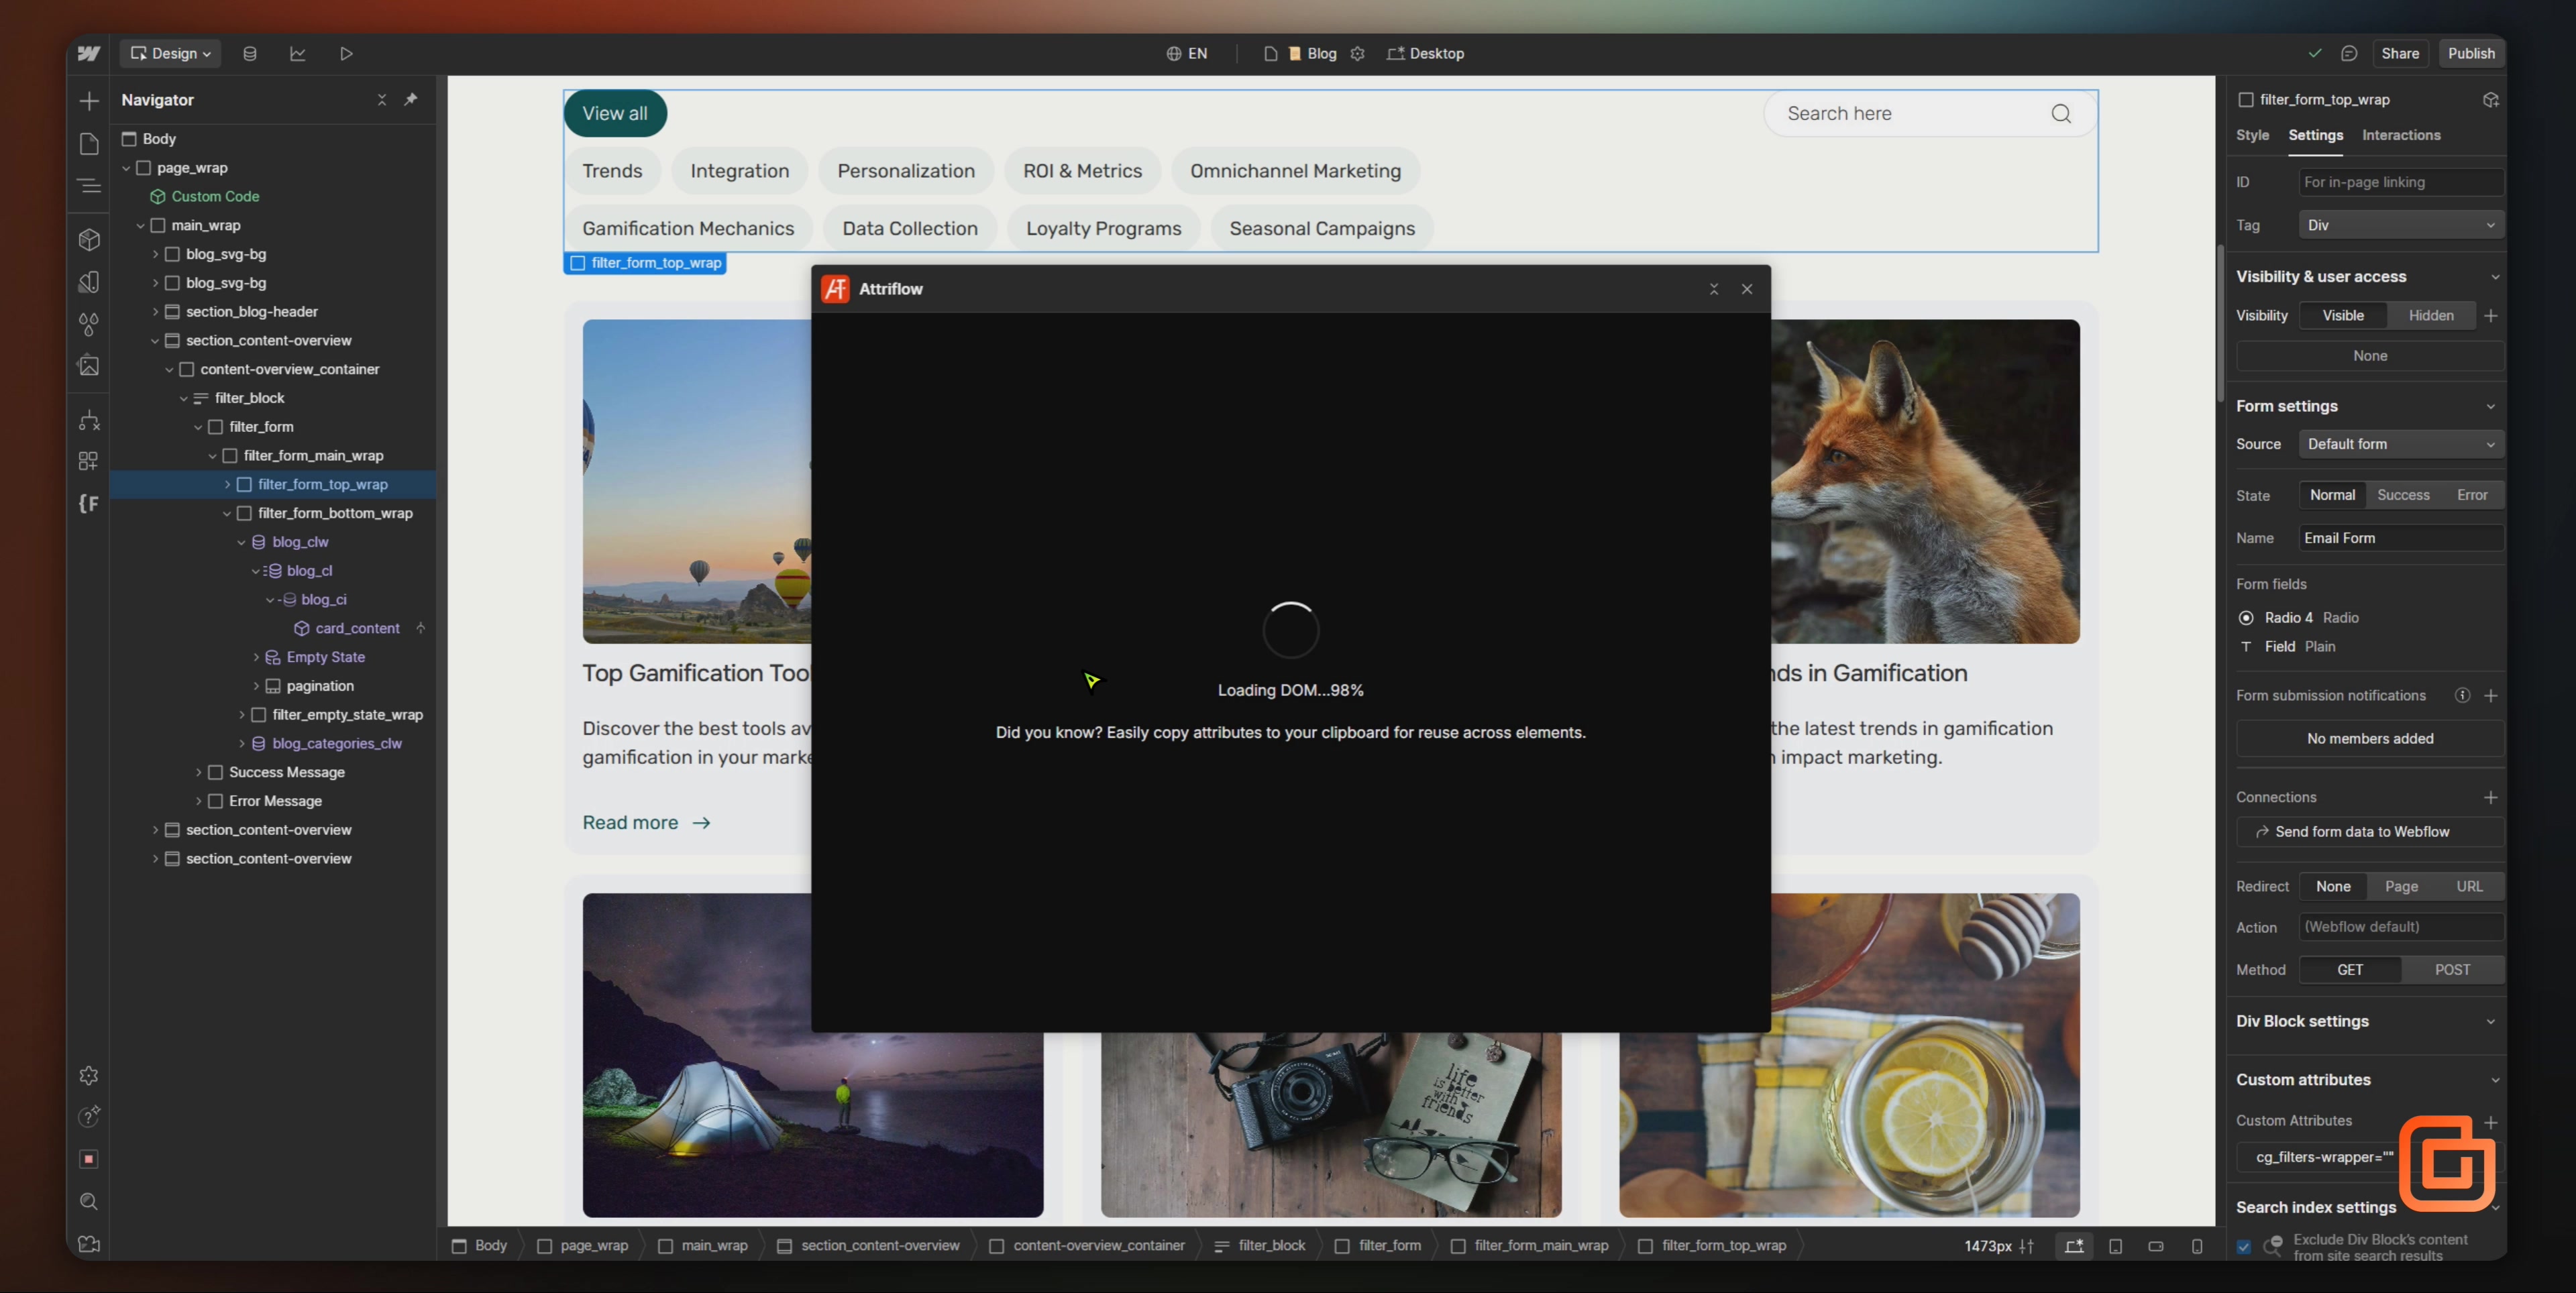This screenshot has width=2576, height=1293.
Task: Click the Webflow logo menu
Action: coord(89,54)
